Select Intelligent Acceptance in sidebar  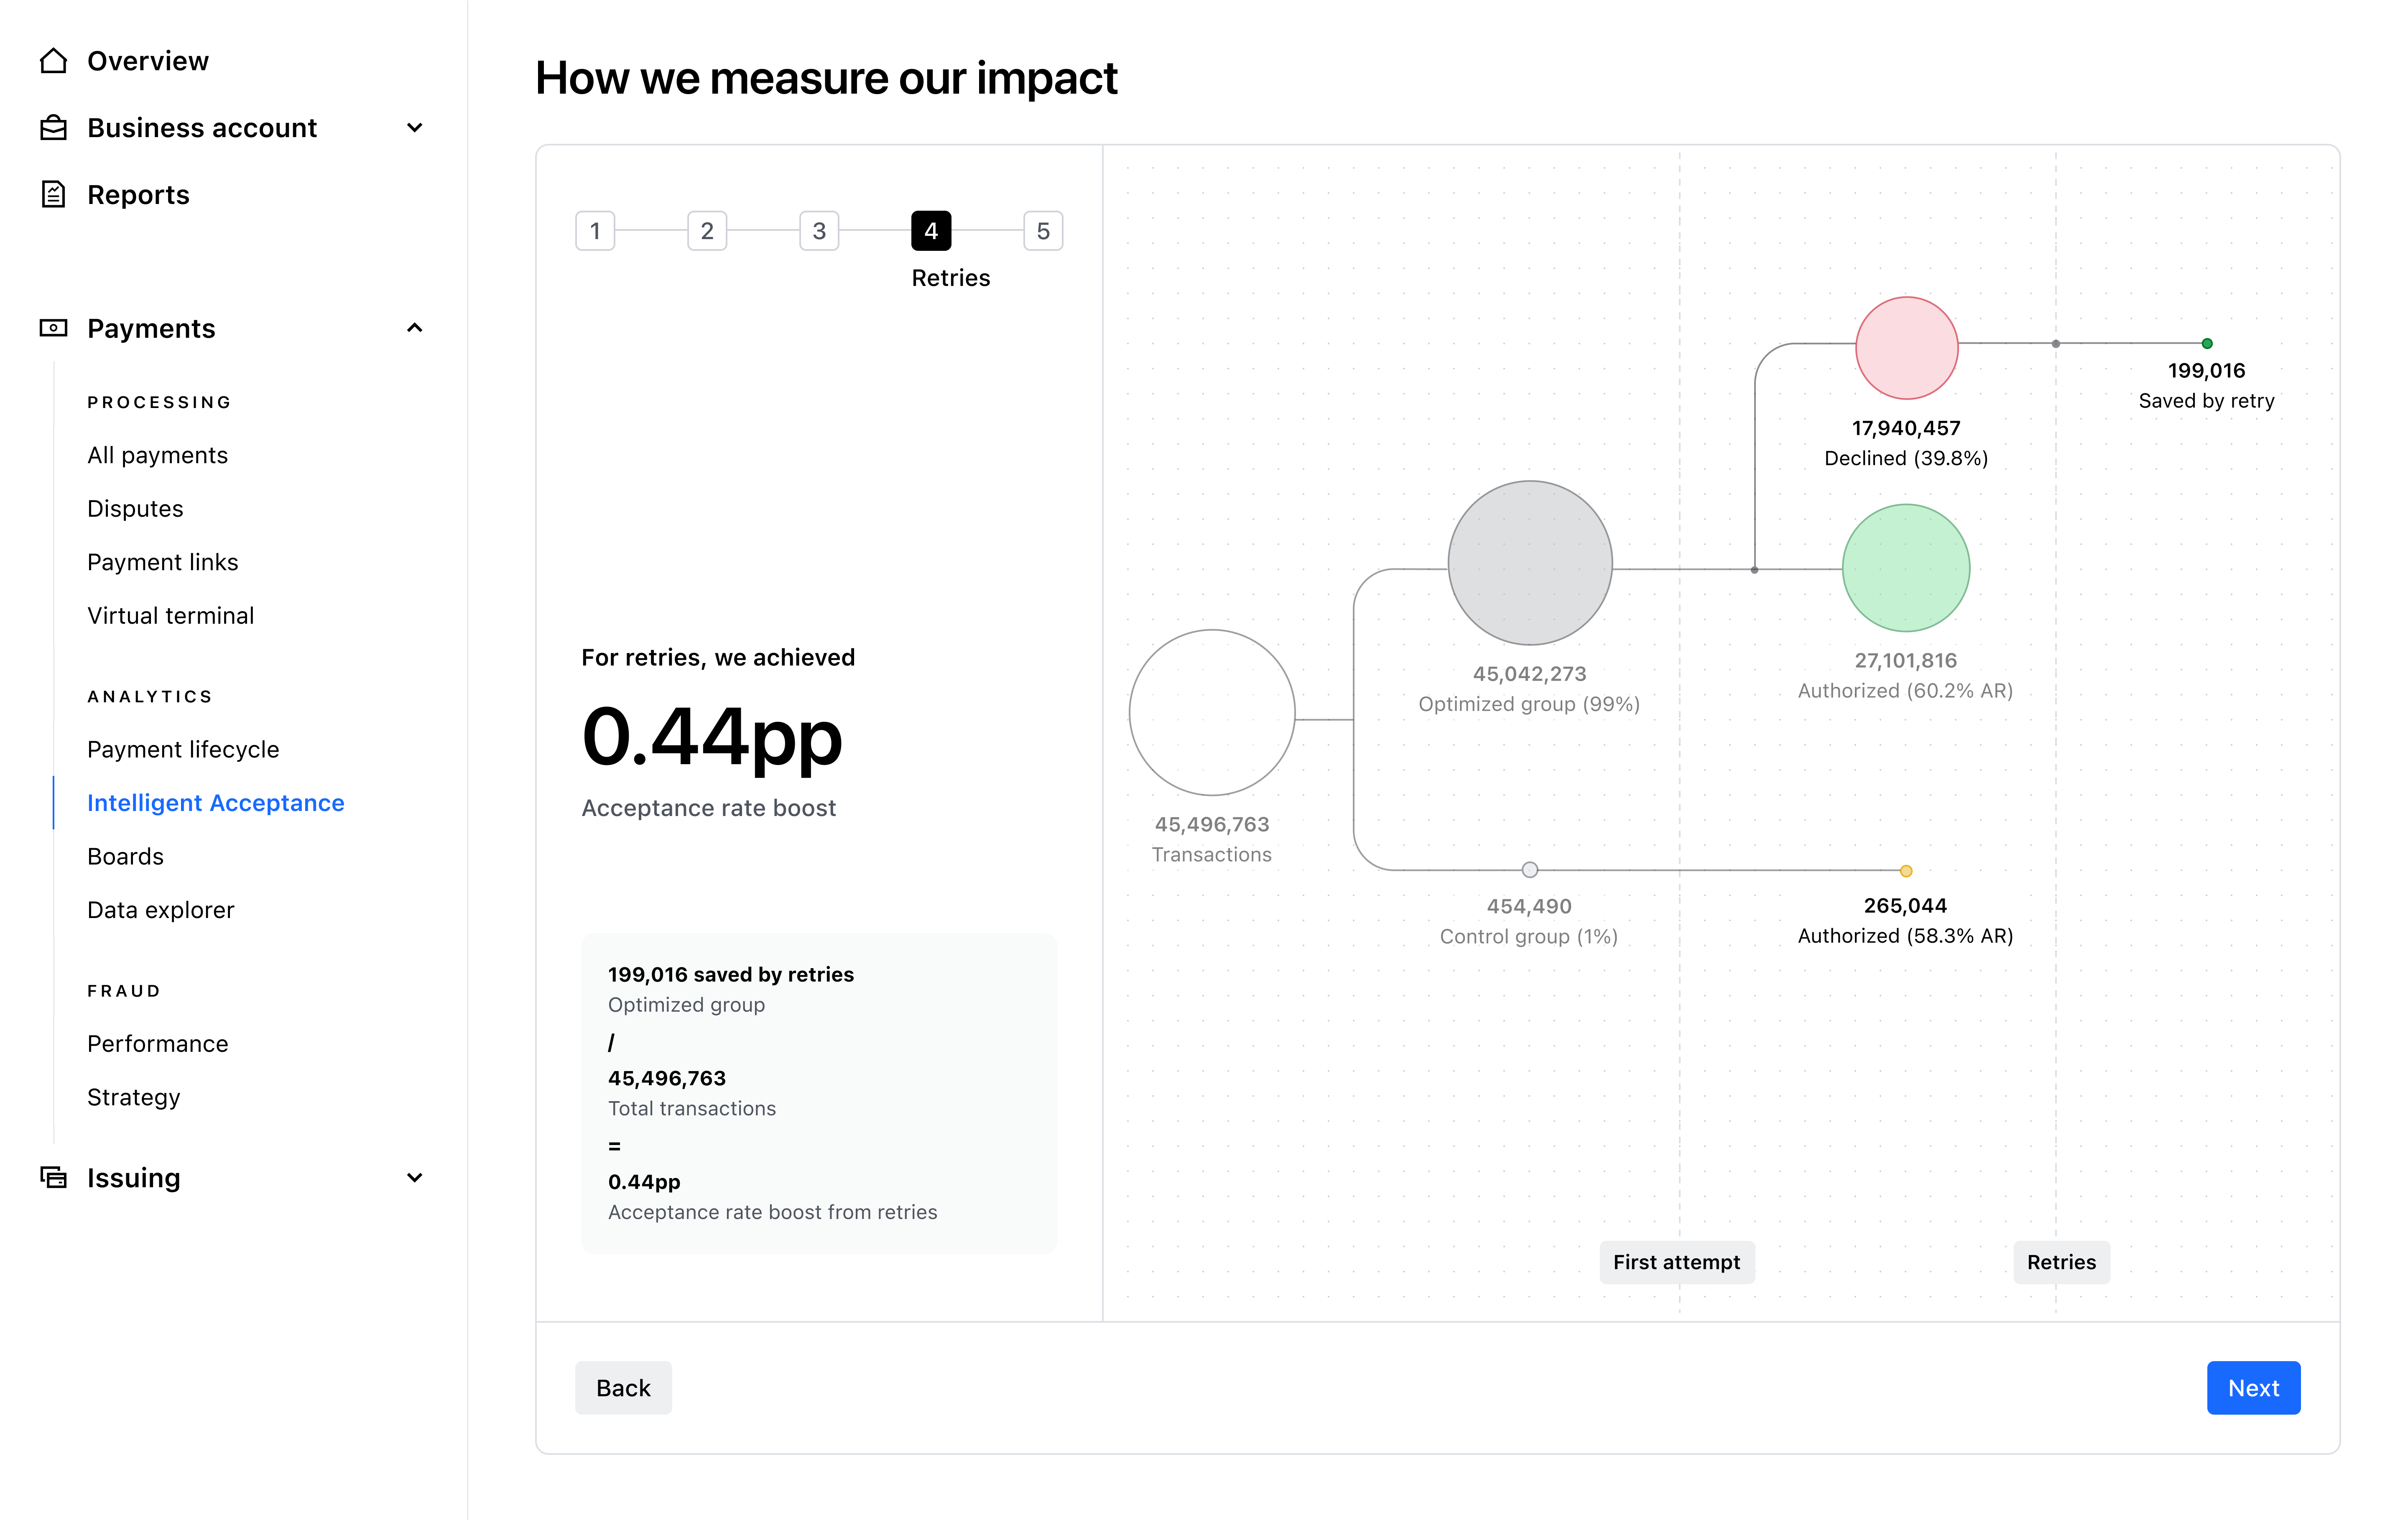point(216,803)
